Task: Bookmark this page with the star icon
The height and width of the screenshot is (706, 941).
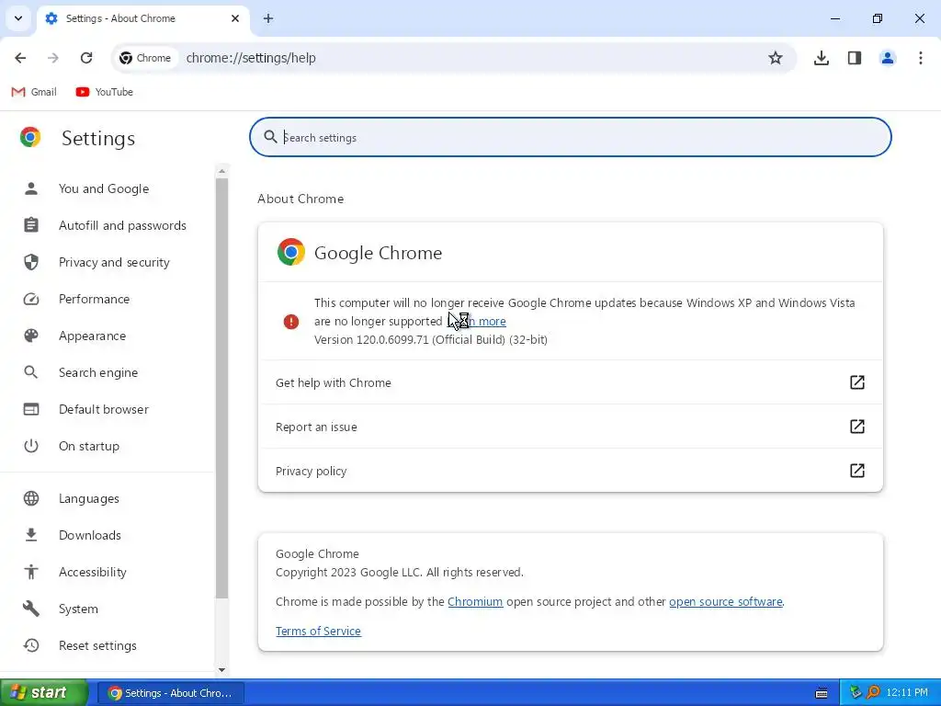Action: tap(776, 58)
